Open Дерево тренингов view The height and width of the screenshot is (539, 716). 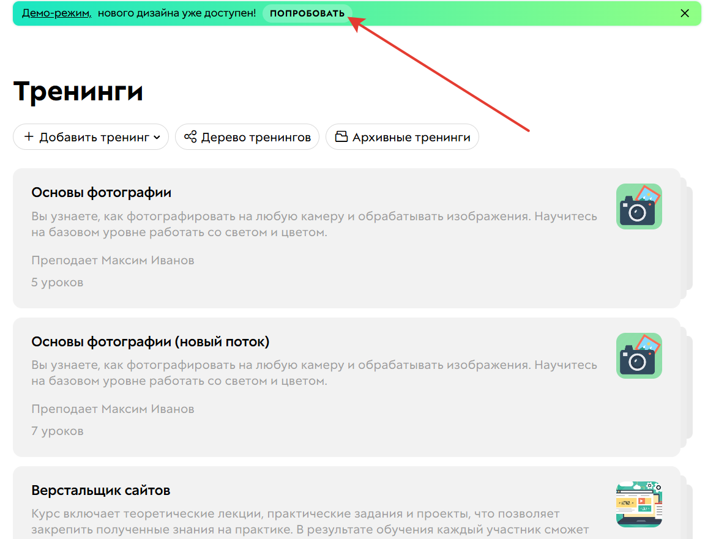pyautogui.click(x=247, y=137)
